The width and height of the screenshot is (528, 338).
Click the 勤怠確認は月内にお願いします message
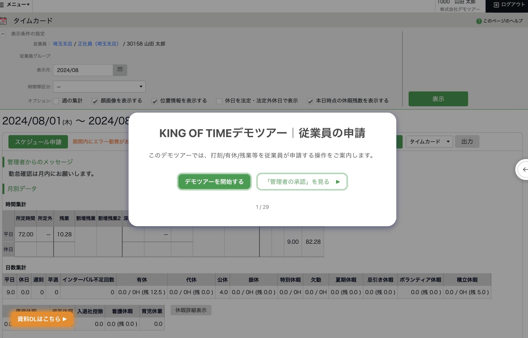click(51, 174)
